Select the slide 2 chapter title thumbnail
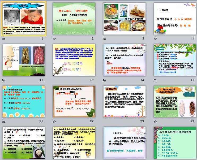The image size is (197, 160). [x=74, y=18]
